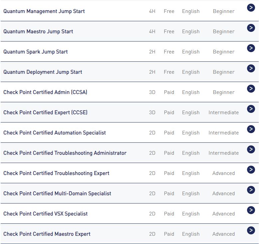Click English in Quantum Maestro Jump Start row
The image size is (259, 244).
point(191,32)
